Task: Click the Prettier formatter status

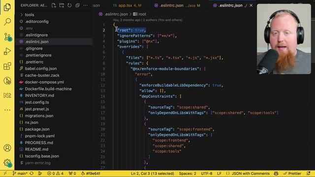Action: [292, 174]
